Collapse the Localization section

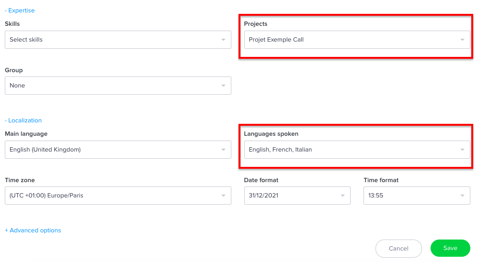[x=23, y=120]
